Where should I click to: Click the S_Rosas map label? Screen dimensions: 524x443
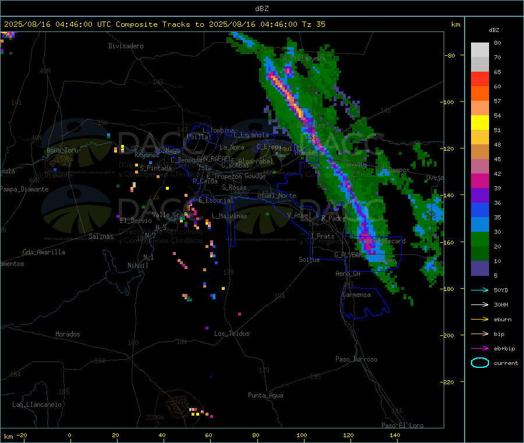coord(234,187)
